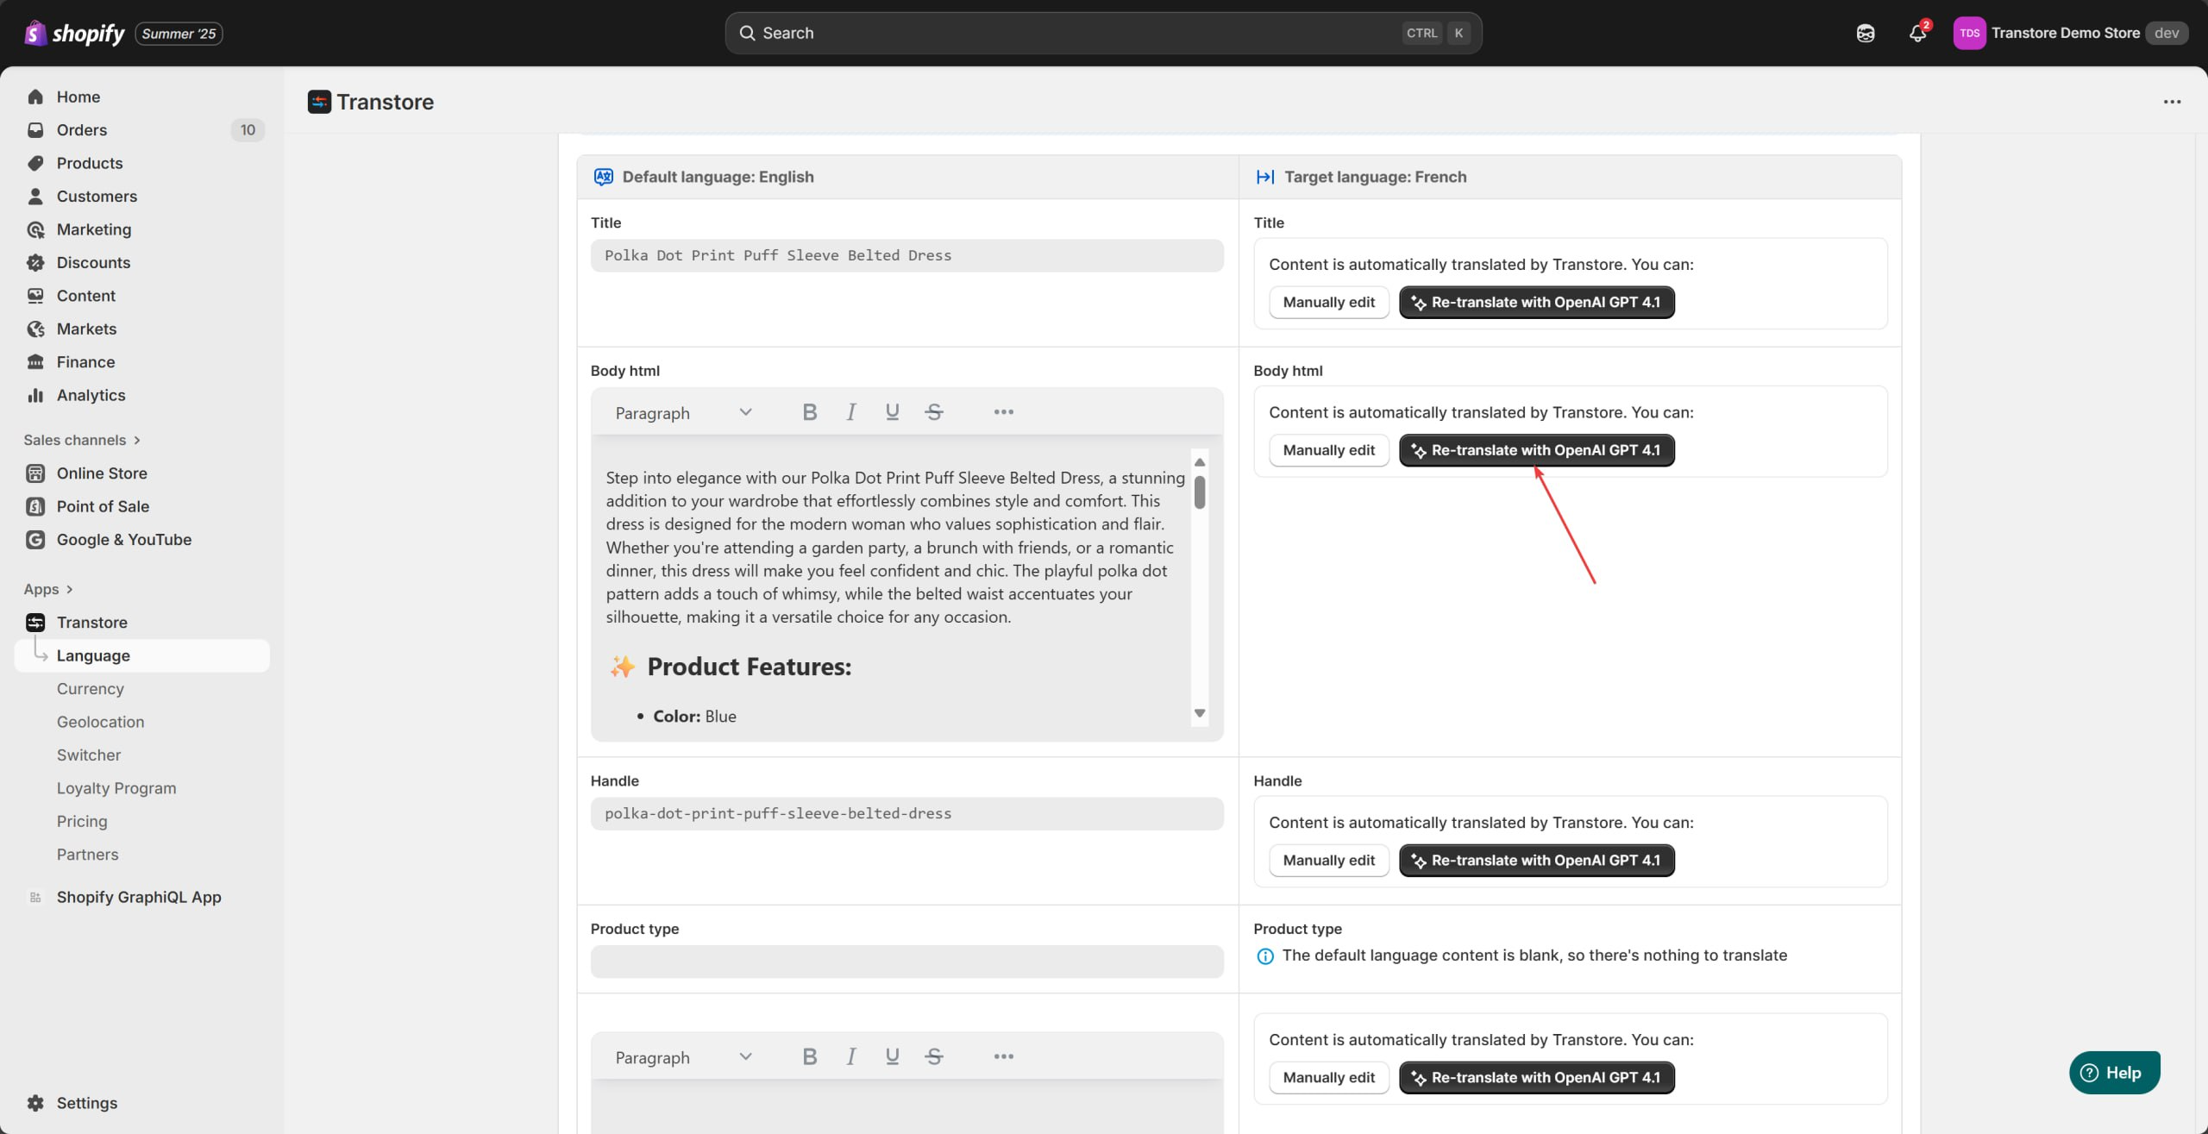The width and height of the screenshot is (2208, 1134).
Task: Expand the Paragraph style dropdown in first editor
Action: click(683, 413)
